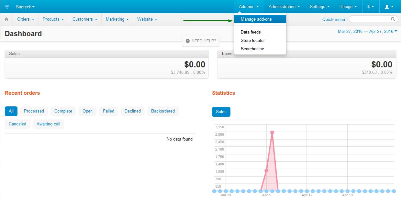Show only Complete orders

point(63,111)
